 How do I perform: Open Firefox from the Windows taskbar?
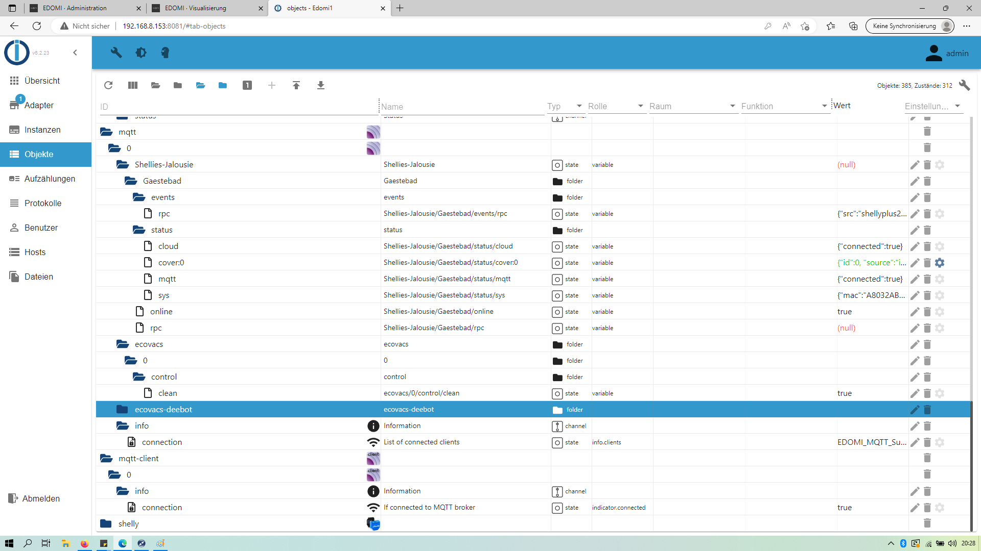click(x=84, y=543)
